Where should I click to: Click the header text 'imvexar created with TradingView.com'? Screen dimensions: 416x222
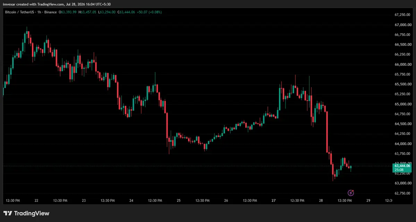[x=33, y=4]
